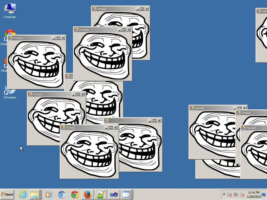
Task: Click the trollface in the Form1 window covering the Chrome shortcut
Action: click(37, 64)
